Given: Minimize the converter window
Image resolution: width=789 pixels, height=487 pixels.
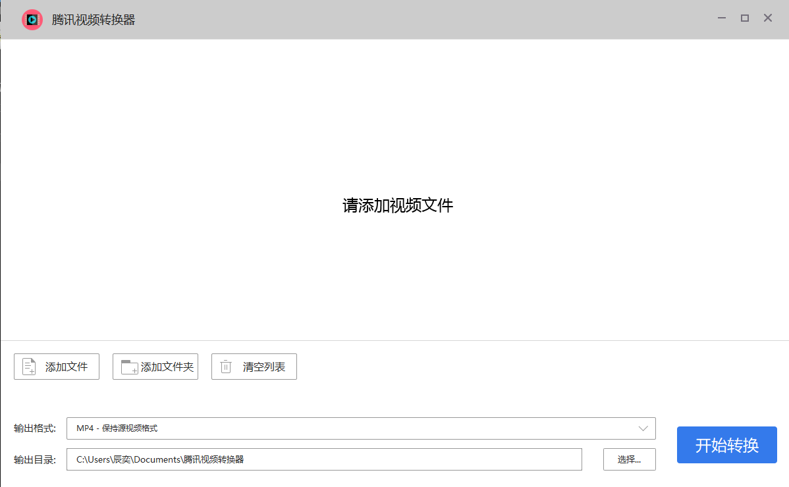Looking at the screenshot, I should pyautogui.click(x=721, y=18).
